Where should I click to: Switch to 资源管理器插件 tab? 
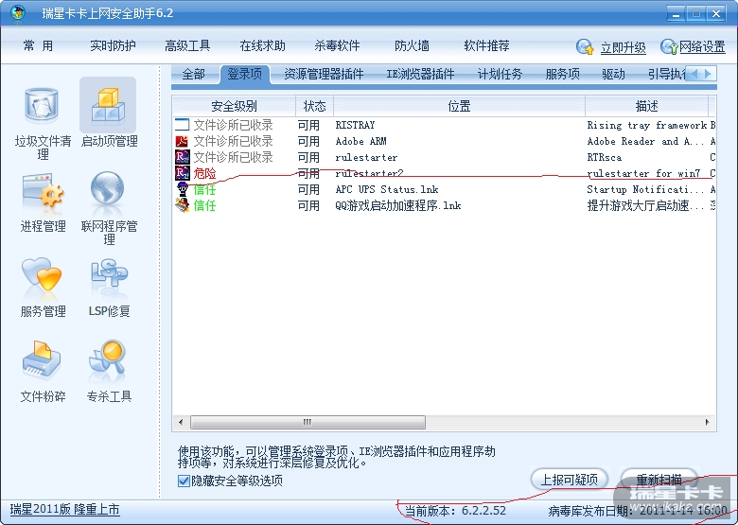324,74
